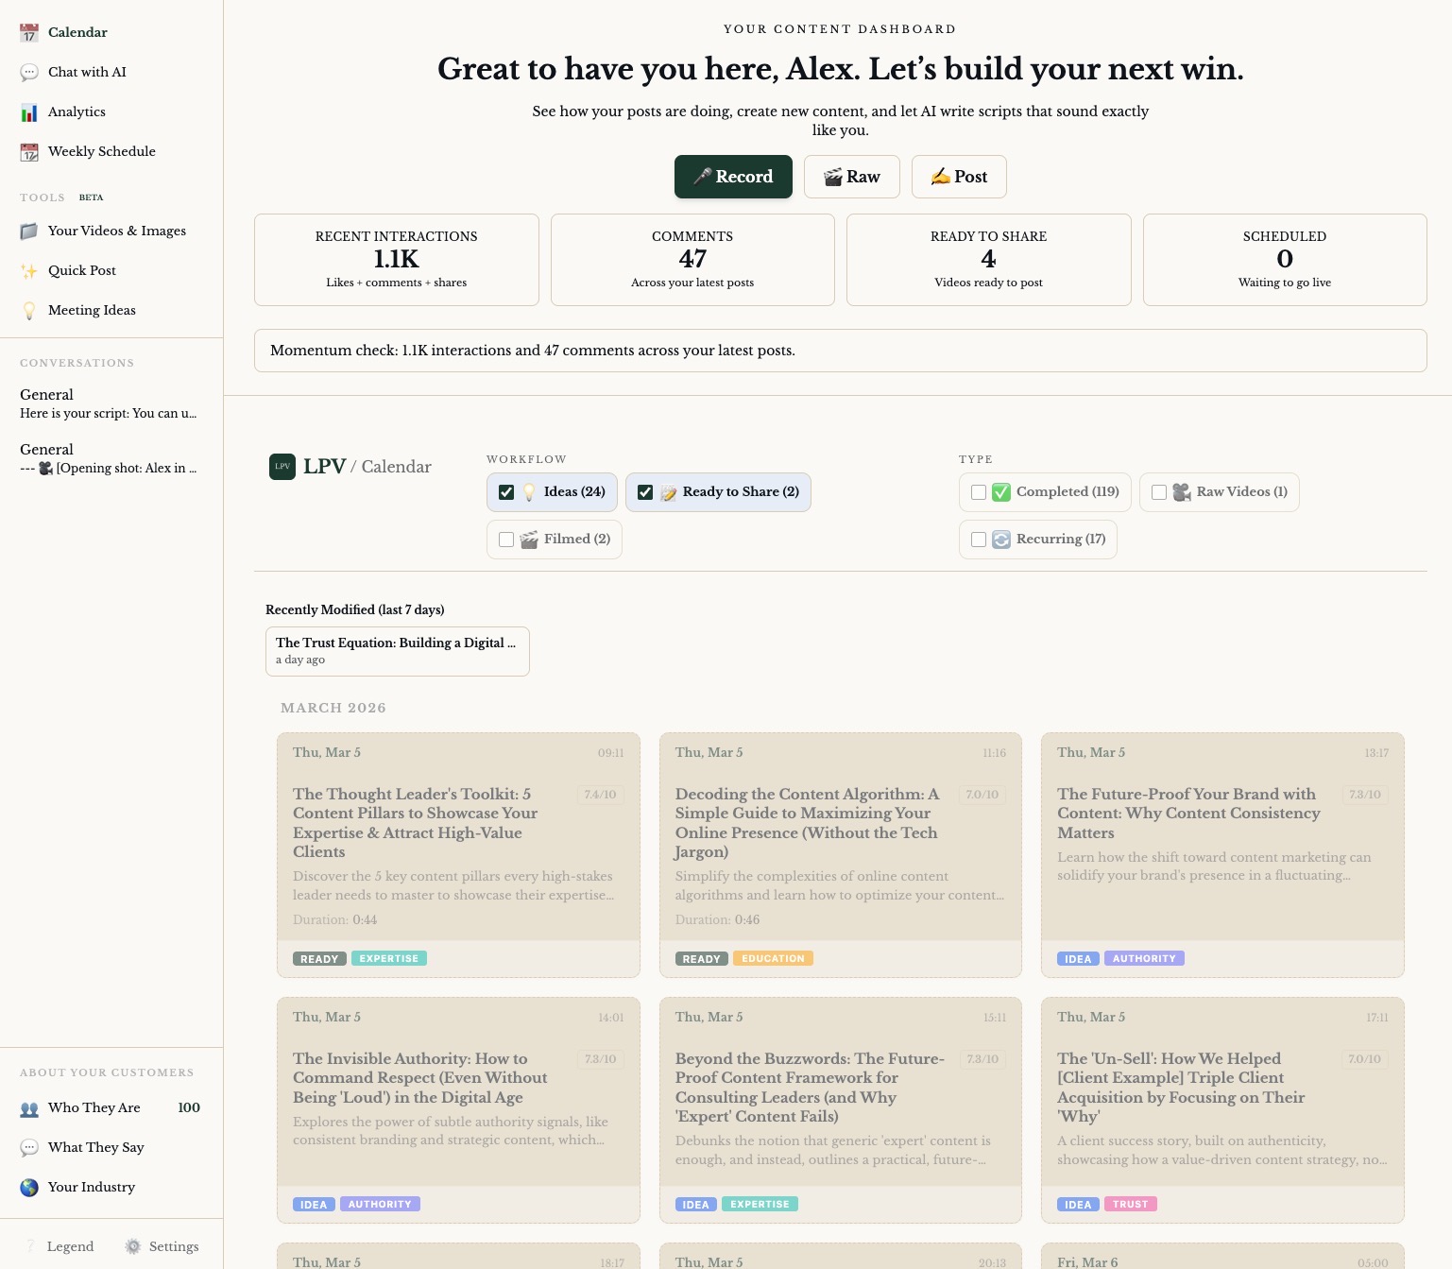The image size is (1452, 1269).
Task: Uncheck the Ideas (24) workflow checkbox
Action: click(506, 492)
